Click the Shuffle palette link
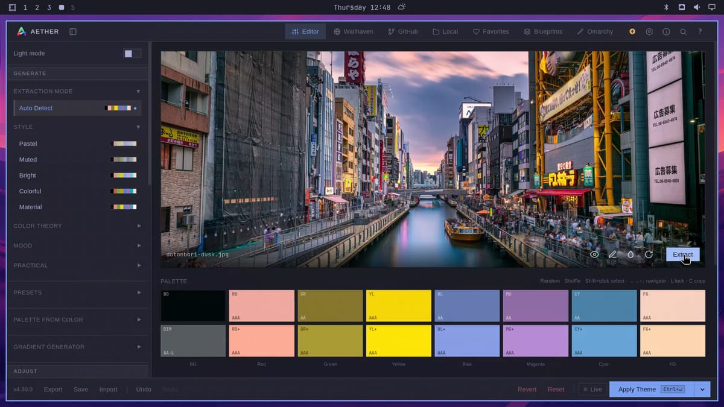Viewport: 724px width, 407px height. [573, 281]
